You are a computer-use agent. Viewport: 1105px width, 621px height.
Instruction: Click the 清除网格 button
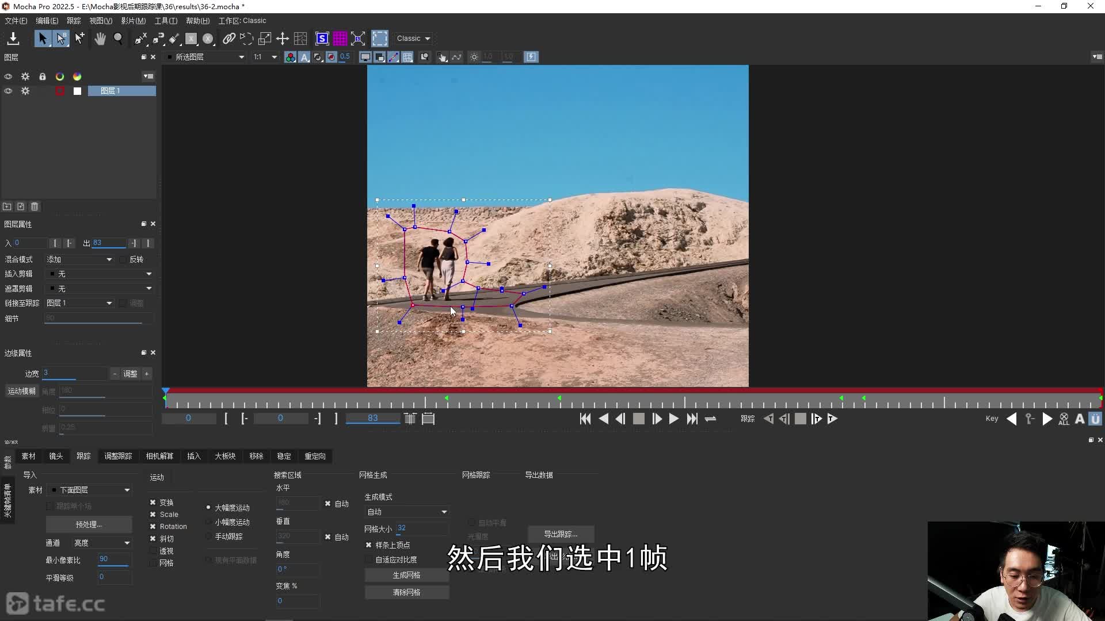406,592
